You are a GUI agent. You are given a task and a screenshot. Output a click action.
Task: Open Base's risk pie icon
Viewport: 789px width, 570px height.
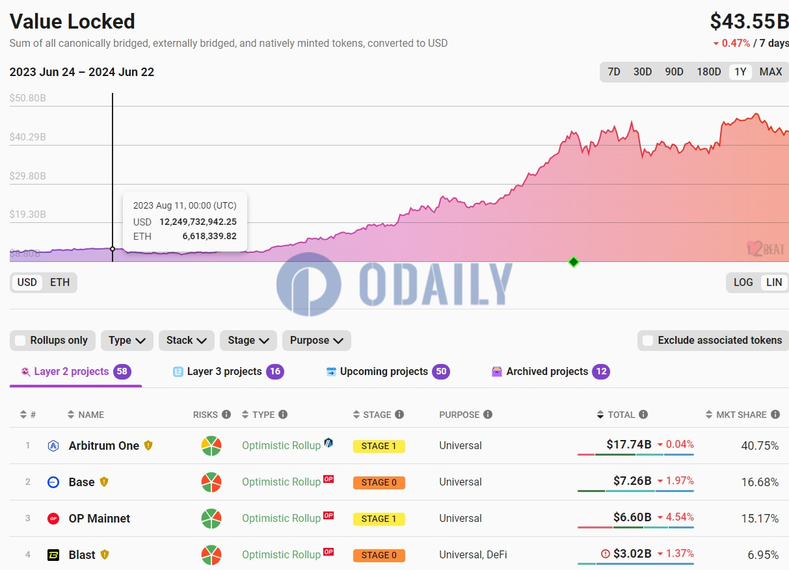(x=211, y=482)
